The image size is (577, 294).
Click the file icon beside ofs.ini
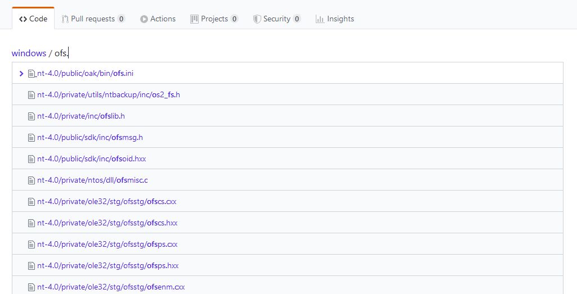click(32, 74)
